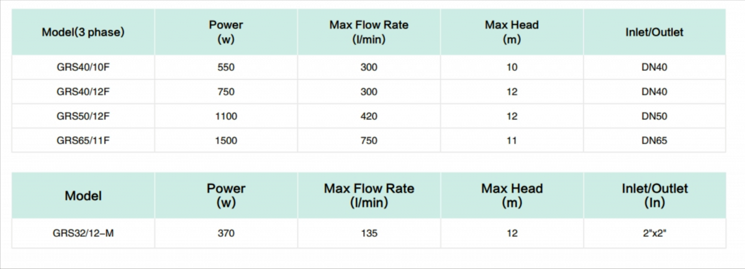Select the Power (w) header in top table
The height and width of the screenshot is (269, 745).
(226, 32)
